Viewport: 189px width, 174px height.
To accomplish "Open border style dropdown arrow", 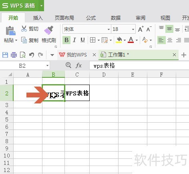I will click(99, 40).
